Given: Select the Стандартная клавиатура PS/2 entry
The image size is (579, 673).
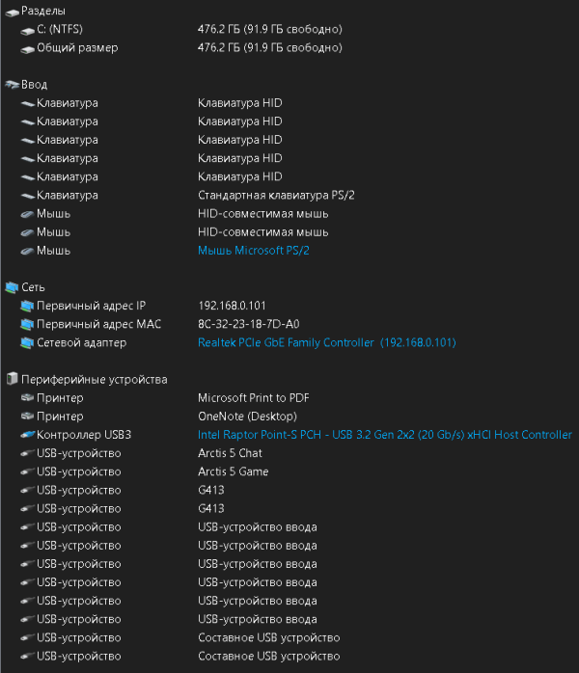Looking at the screenshot, I should [x=276, y=196].
